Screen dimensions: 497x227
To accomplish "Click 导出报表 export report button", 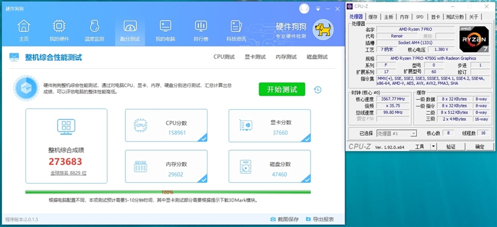I will point(320,219).
